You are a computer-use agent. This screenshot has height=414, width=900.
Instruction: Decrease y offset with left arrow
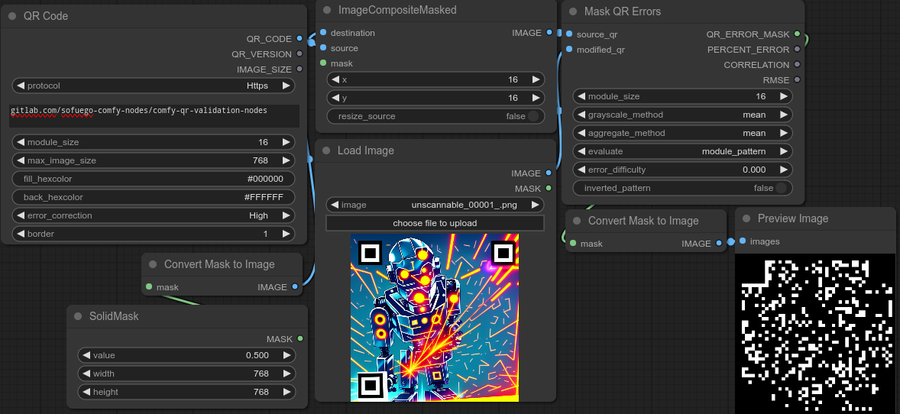point(335,98)
